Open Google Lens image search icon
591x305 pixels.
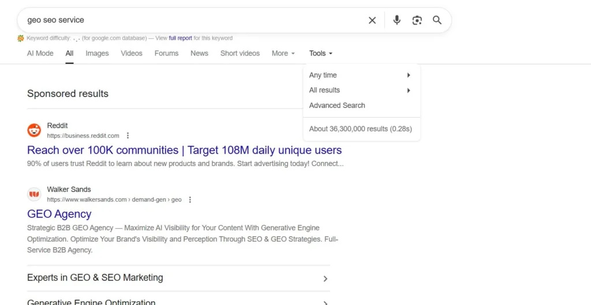417,20
